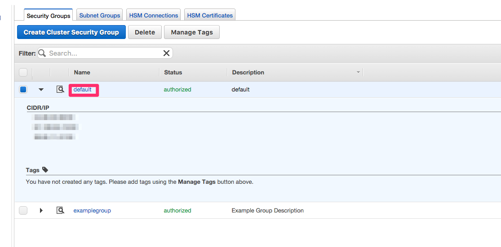Click the search magnifier icon in filter
Viewport: 501px width, 247px height.
42,53
